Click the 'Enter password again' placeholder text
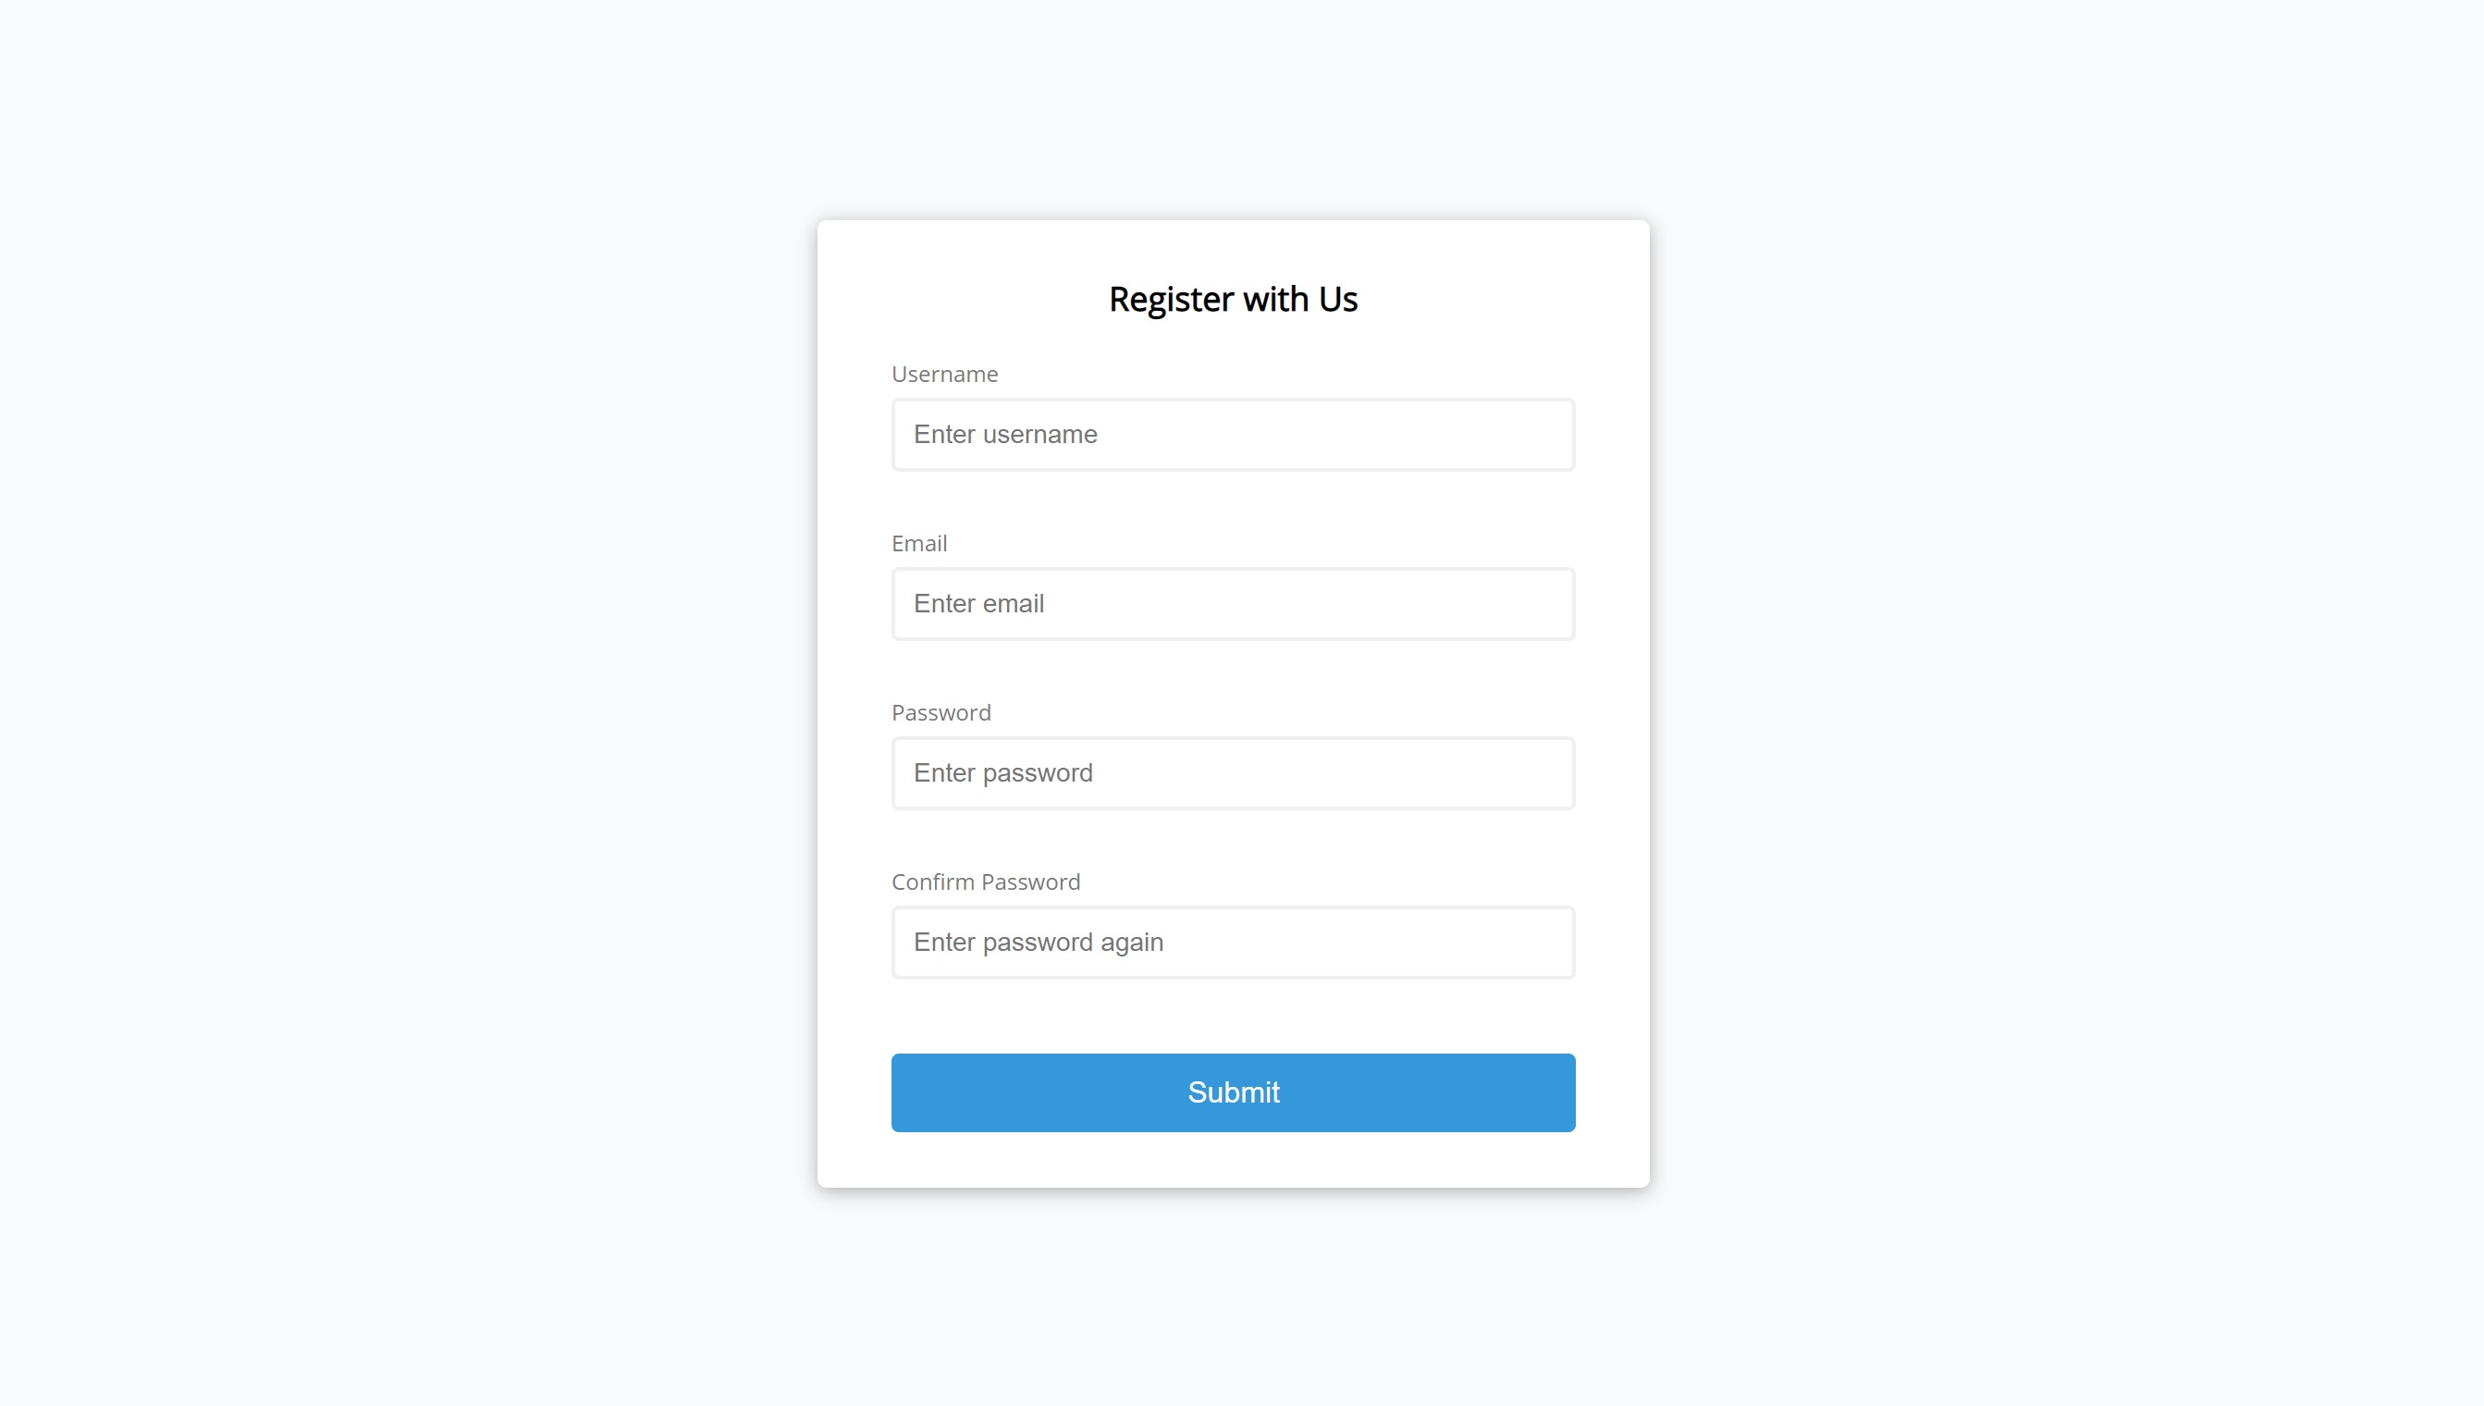 pyautogui.click(x=1039, y=943)
